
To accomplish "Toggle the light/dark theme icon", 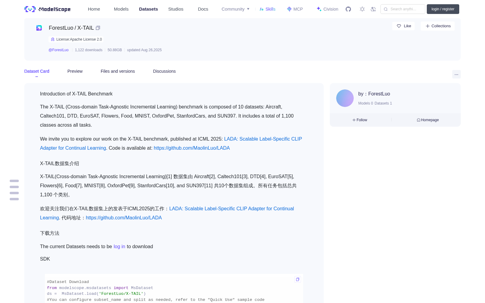I will click(362, 9).
